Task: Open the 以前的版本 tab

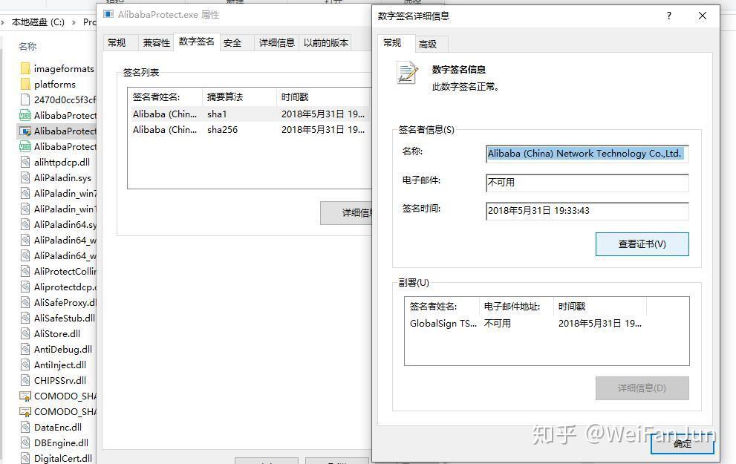Action: pos(326,43)
